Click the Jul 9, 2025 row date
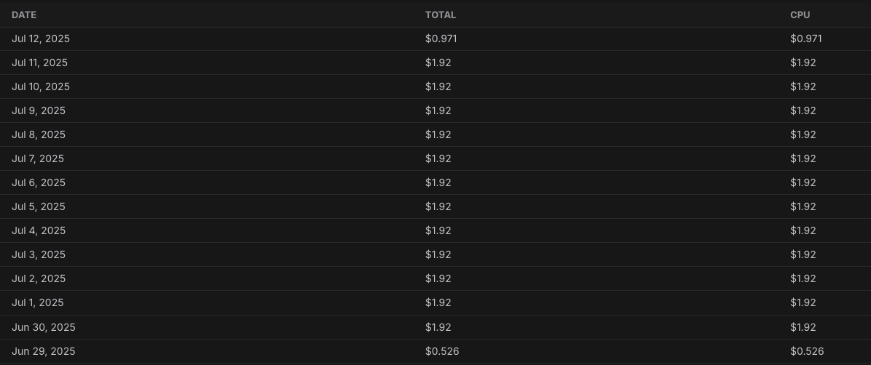This screenshot has width=871, height=365. click(x=39, y=111)
